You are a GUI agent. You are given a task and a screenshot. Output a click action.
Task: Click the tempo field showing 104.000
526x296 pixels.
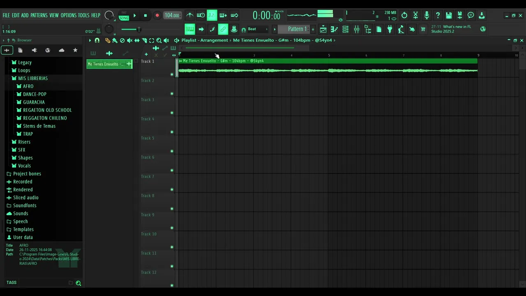click(172, 16)
